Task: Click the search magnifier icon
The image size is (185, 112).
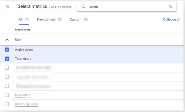Action: point(83,7)
